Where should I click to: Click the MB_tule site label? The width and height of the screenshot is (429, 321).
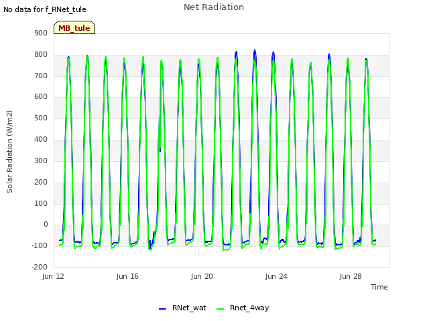[x=74, y=28]
